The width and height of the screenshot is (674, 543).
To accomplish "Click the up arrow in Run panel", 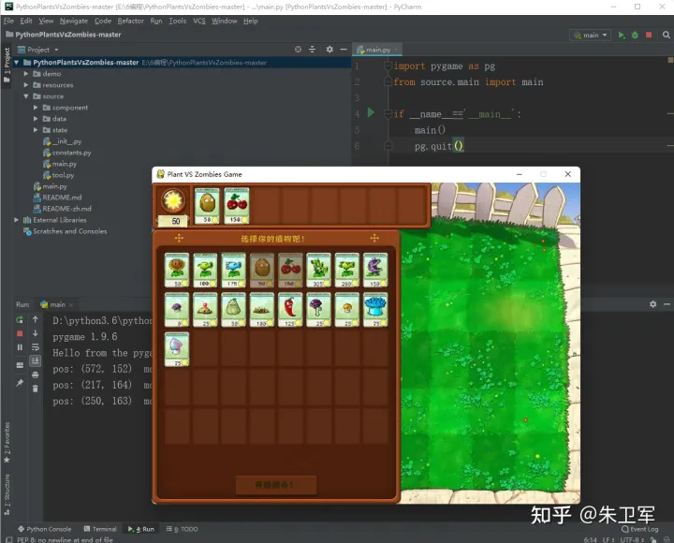I will click(x=36, y=319).
